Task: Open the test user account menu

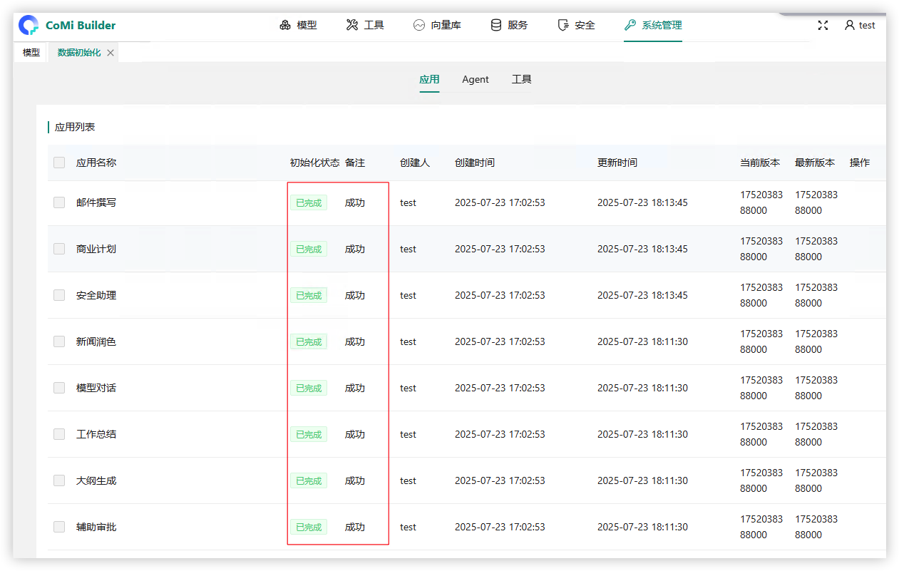Action: tap(860, 25)
